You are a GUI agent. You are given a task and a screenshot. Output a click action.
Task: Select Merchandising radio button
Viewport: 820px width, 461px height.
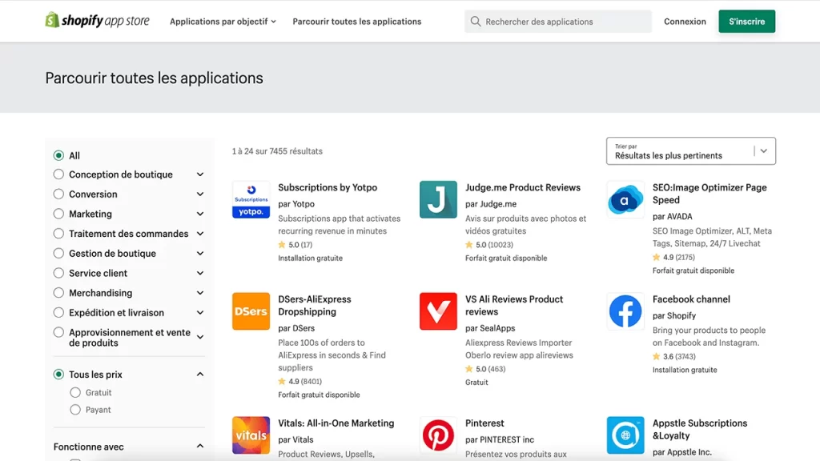pos(58,293)
